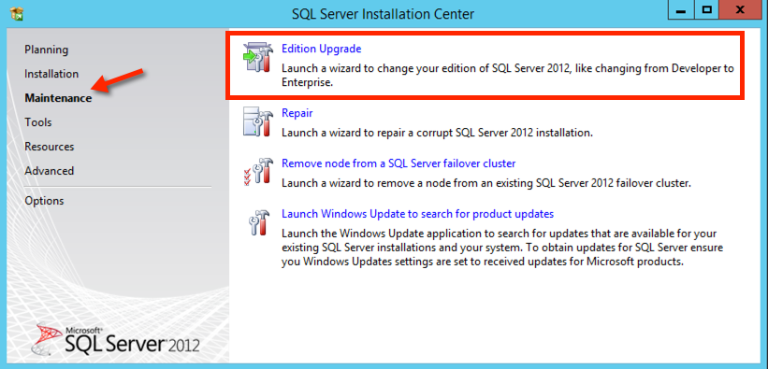Switch to the Installation section
The image size is (768, 369).
[x=51, y=74]
